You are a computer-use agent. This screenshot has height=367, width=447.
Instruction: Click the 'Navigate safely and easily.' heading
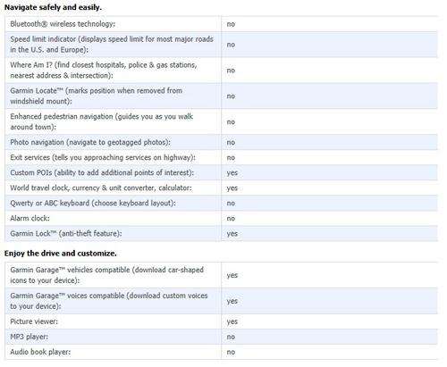[x=53, y=7]
